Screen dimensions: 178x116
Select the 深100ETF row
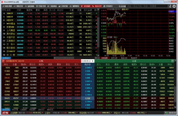pyautogui.click(x=49, y=51)
